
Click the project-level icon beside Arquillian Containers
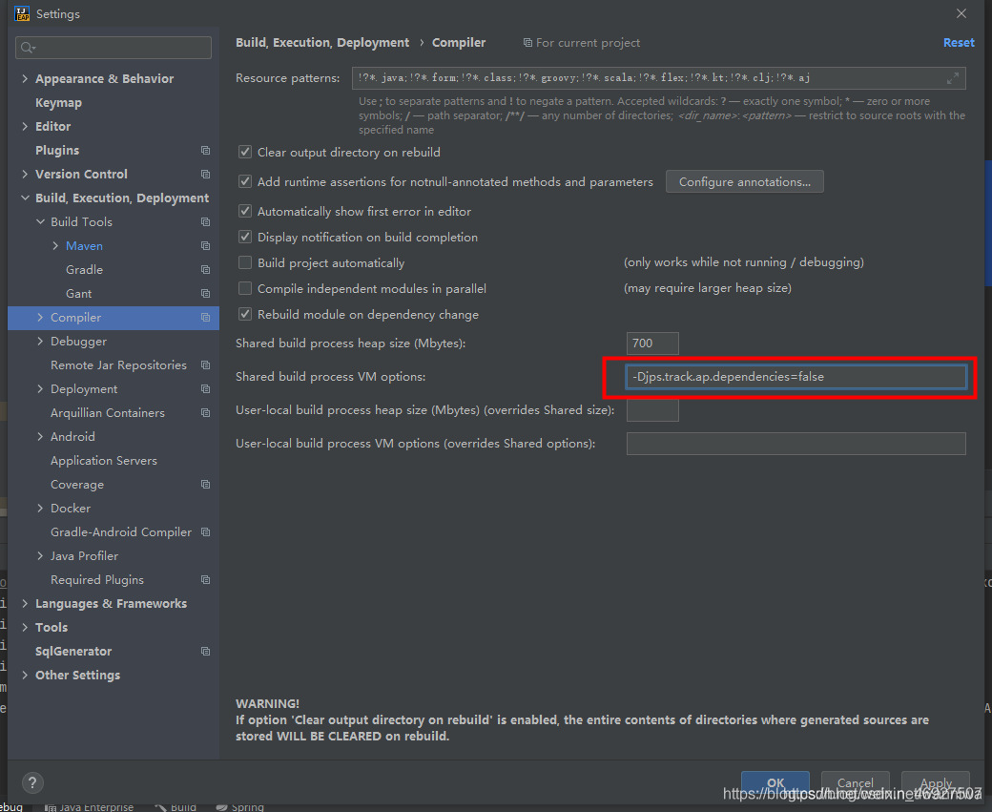click(x=206, y=412)
